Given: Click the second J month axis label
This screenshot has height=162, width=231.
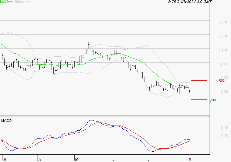Looking at the screenshot, I should click(x=149, y=160).
